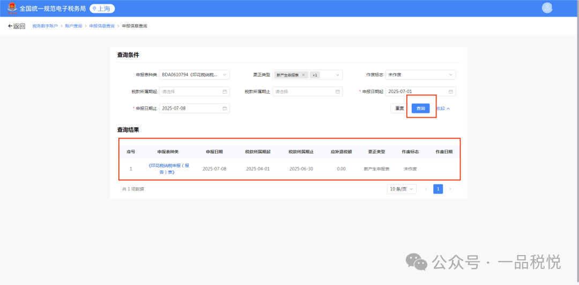Click calendar icon in 税款所属期止 field
The height and width of the screenshot is (285, 579).
(338, 91)
